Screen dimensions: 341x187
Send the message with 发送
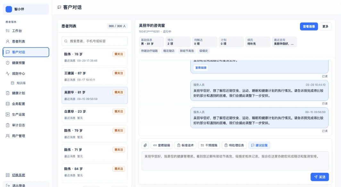tap(320, 177)
